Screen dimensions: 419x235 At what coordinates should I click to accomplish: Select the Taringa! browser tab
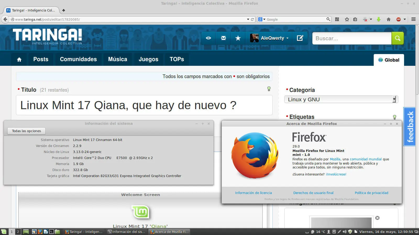coord(31,10)
